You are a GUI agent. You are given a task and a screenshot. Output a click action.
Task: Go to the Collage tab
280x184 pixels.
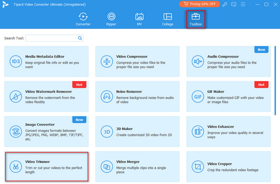click(x=168, y=19)
